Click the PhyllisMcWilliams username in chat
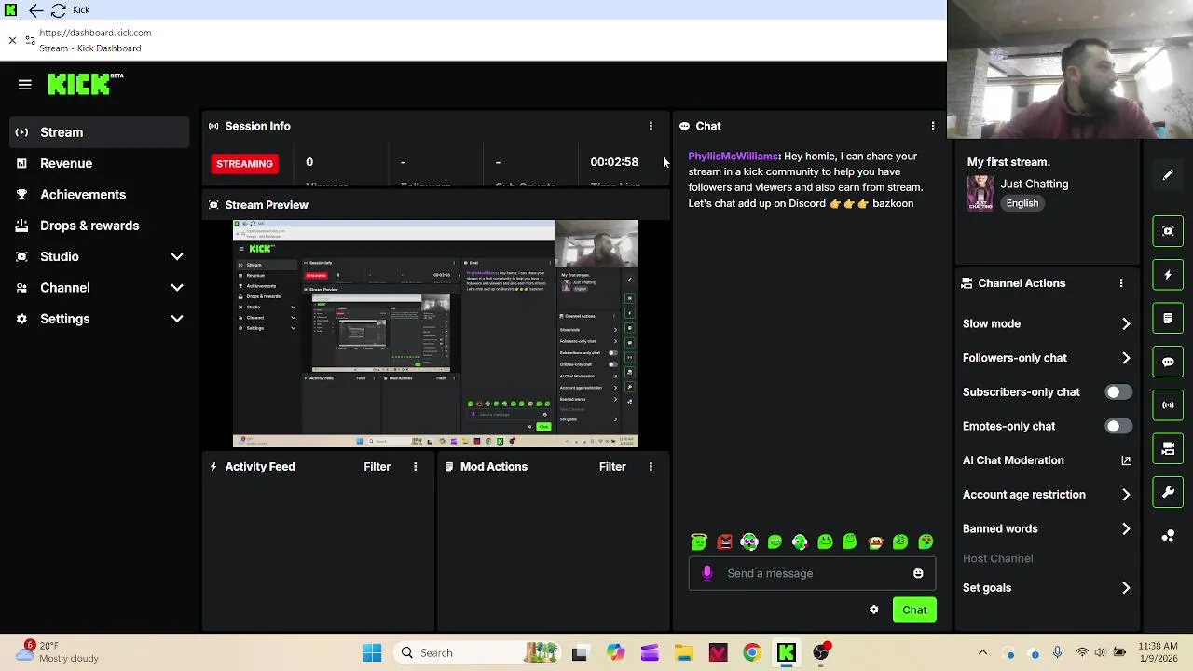The image size is (1193, 671). pyautogui.click(x=733, y=157)
